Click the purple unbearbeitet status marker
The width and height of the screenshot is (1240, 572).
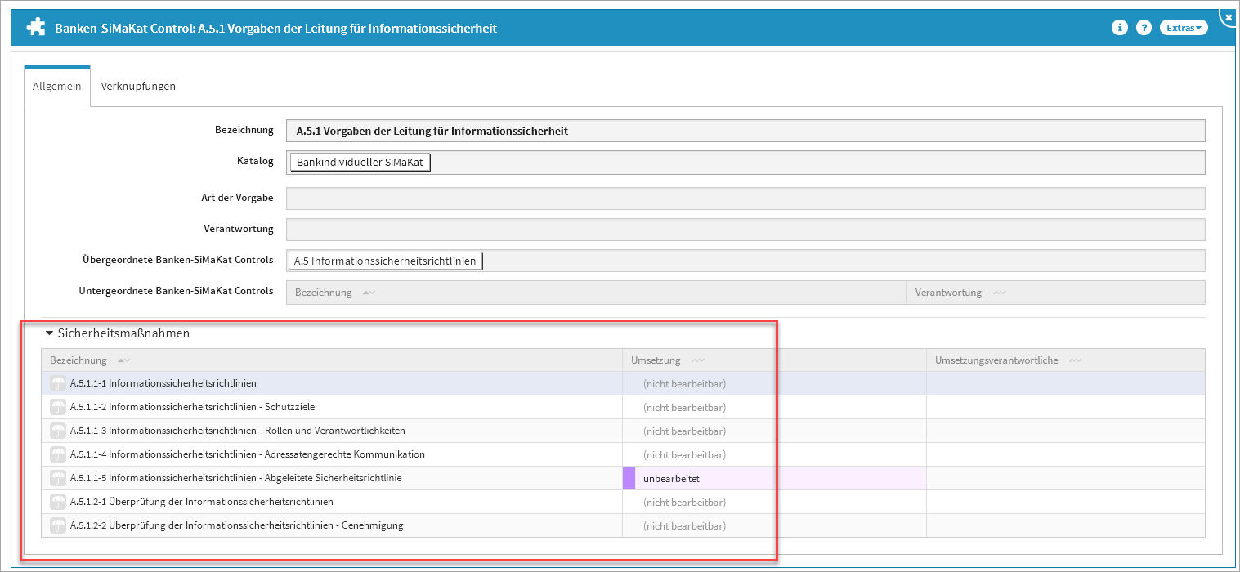pos(629,478)
